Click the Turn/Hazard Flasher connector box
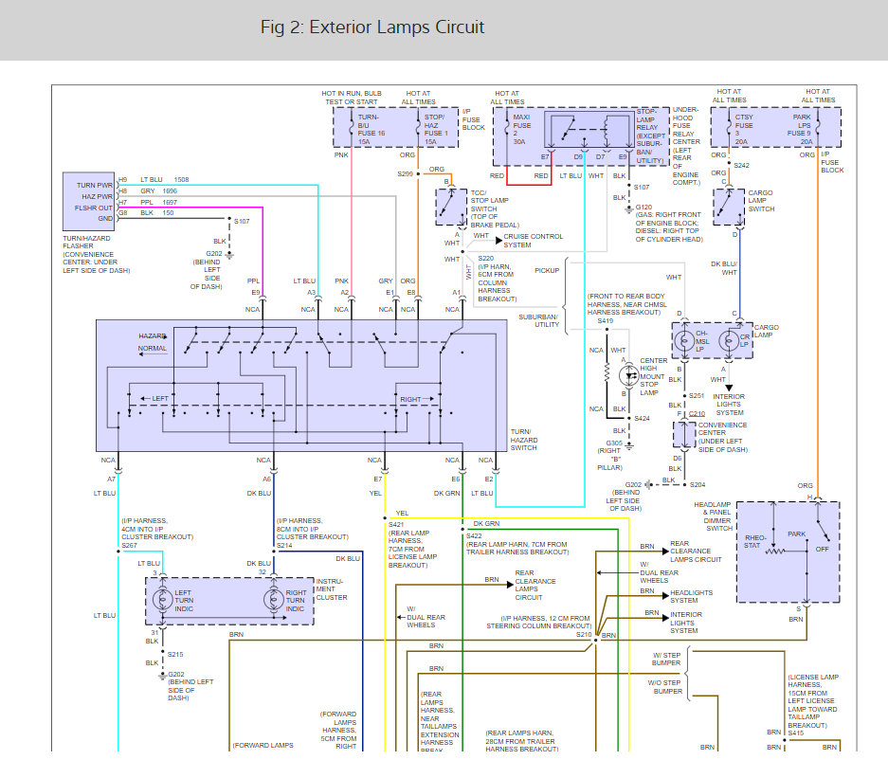Image resolution: width=888 pixels, height=760 pixels. (x=88, y=202)
